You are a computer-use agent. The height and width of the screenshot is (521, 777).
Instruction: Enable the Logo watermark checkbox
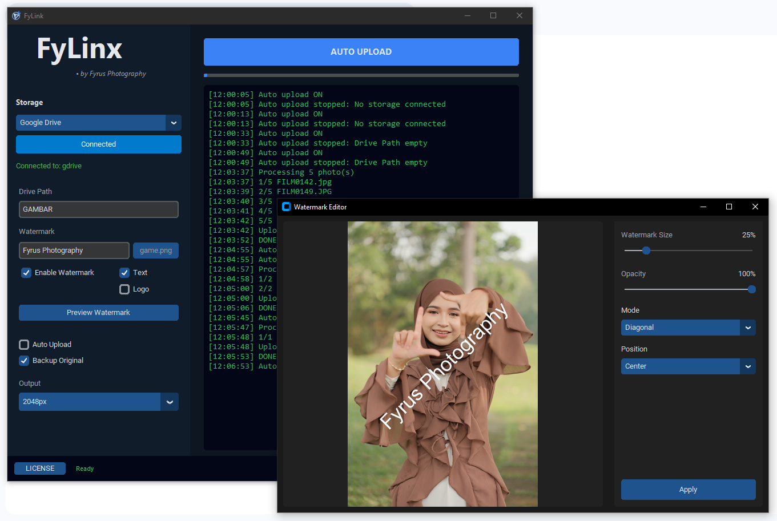tap(124, 289)
